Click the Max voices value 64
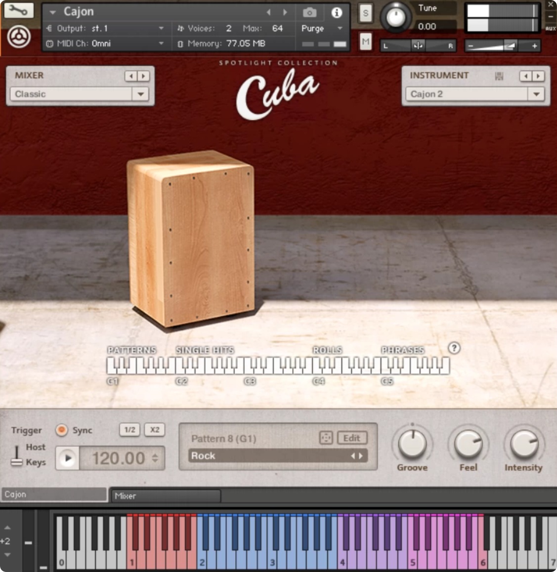Viewport: 557px width, 572px height. pyautogui.click(x=277, y=29)
